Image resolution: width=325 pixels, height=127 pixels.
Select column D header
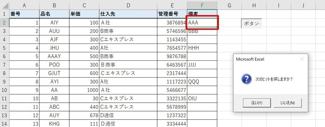pyautogui.click(x=128, y=5)
